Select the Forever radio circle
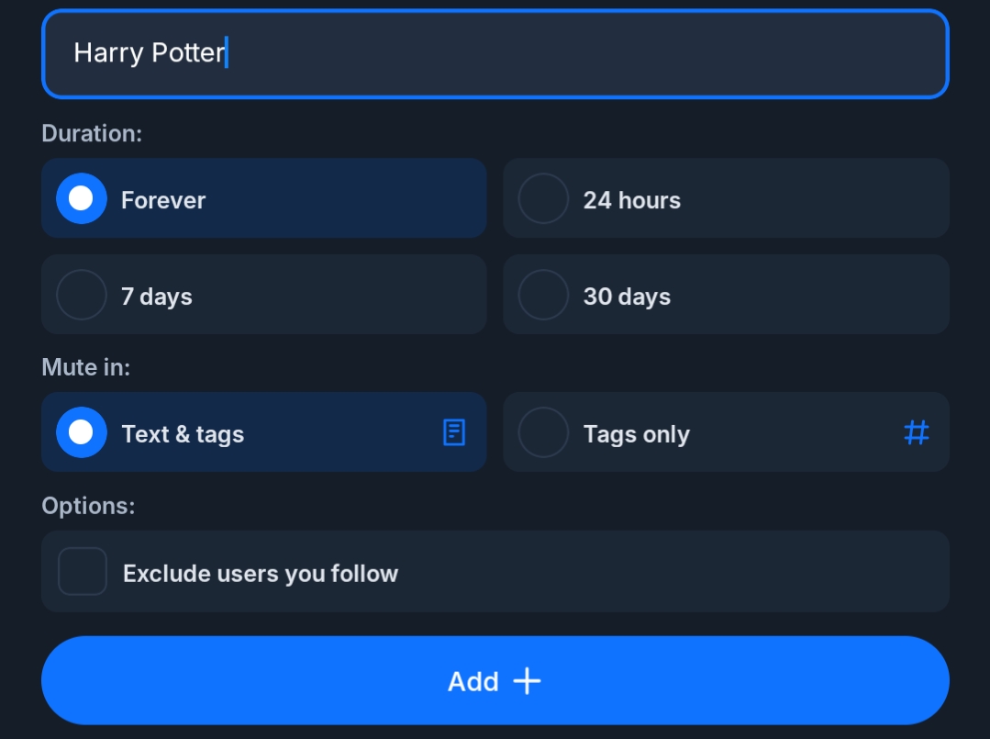 pos(82,198)
